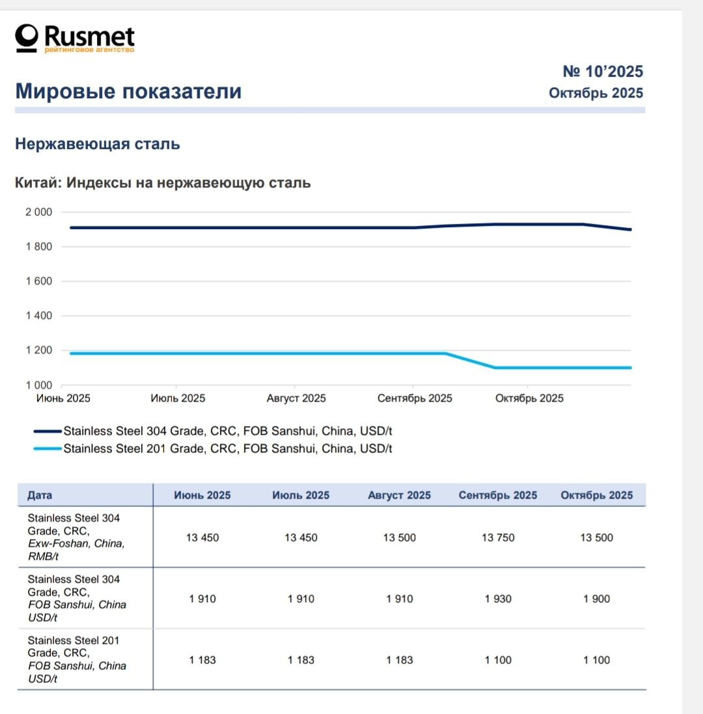
Task: Select the Stainless Steel 201 Grade legend label
Action: click(x=227, y=448)
